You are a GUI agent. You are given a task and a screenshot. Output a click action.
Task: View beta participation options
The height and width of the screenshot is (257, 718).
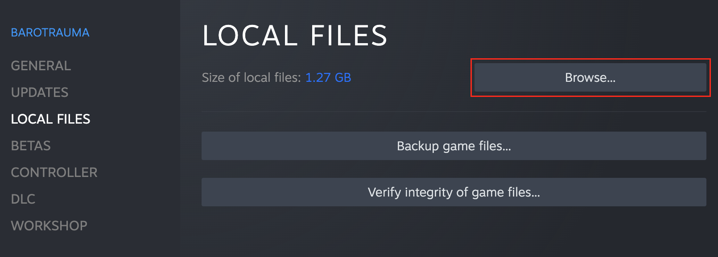pos(31,146)
